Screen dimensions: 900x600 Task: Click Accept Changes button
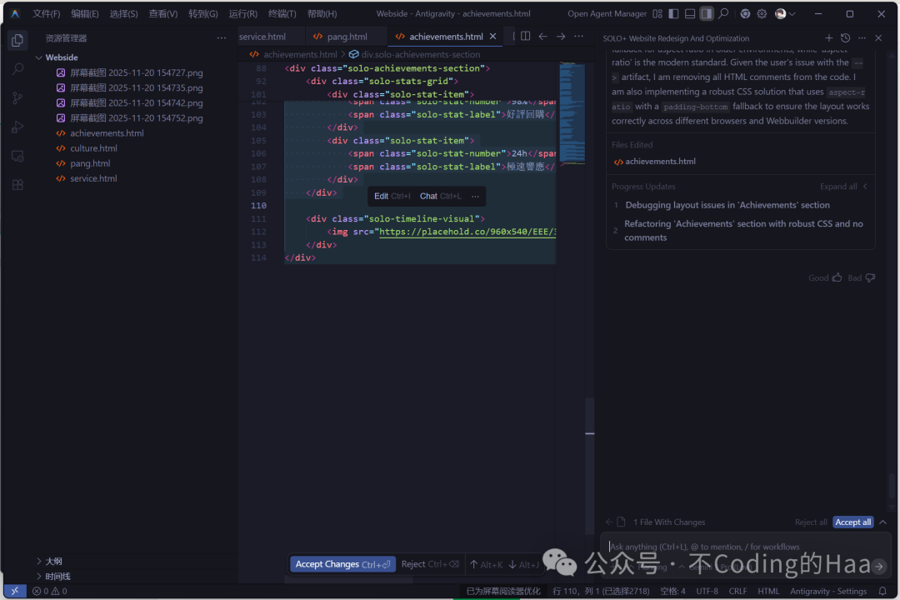[342, 564]
